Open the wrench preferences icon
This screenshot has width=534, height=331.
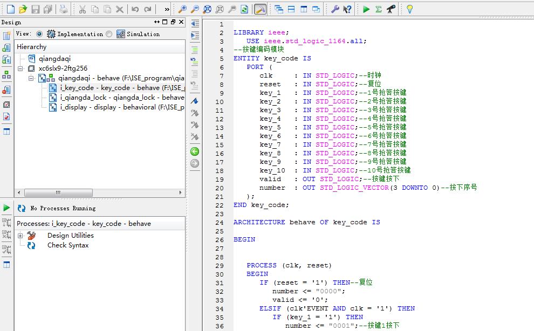[x=334, y=9]
